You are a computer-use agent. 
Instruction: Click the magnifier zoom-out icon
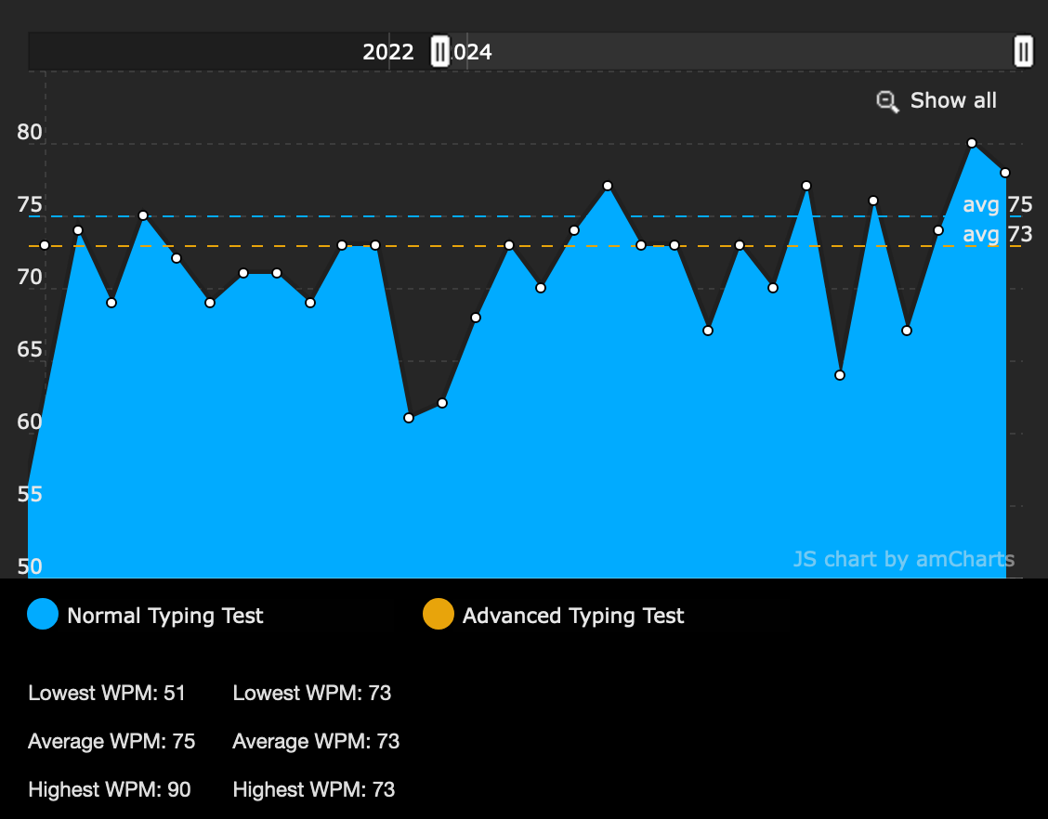887,101
